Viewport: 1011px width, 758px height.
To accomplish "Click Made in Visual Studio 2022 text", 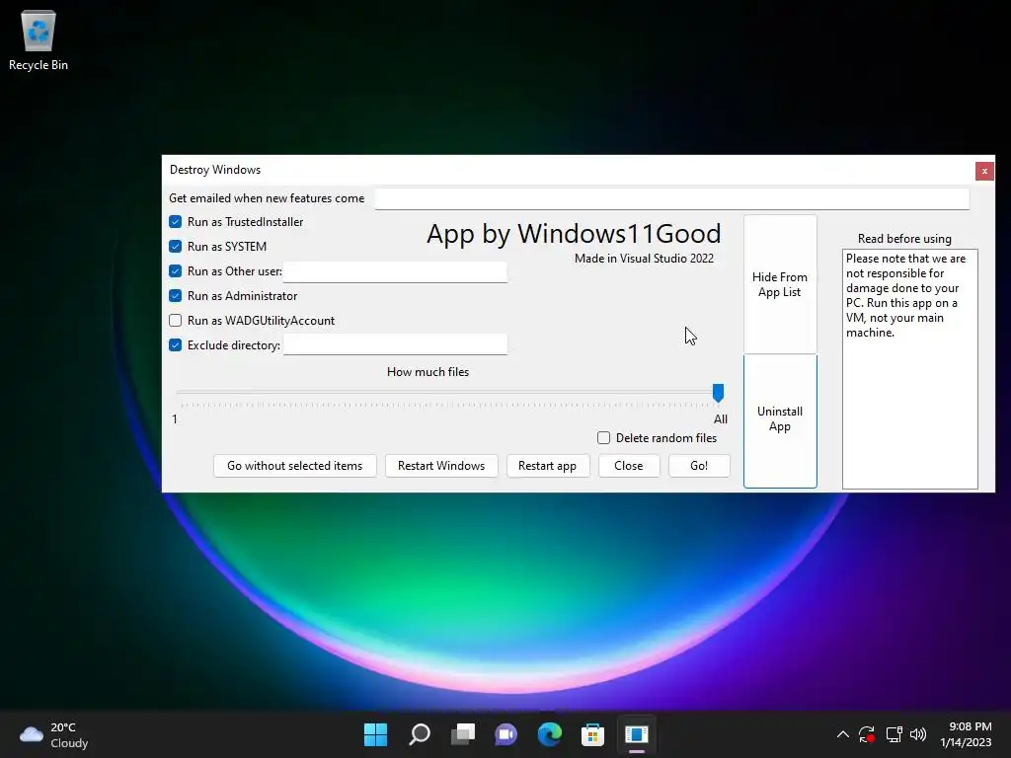I will pyautogui.click(x=644, y=259).
